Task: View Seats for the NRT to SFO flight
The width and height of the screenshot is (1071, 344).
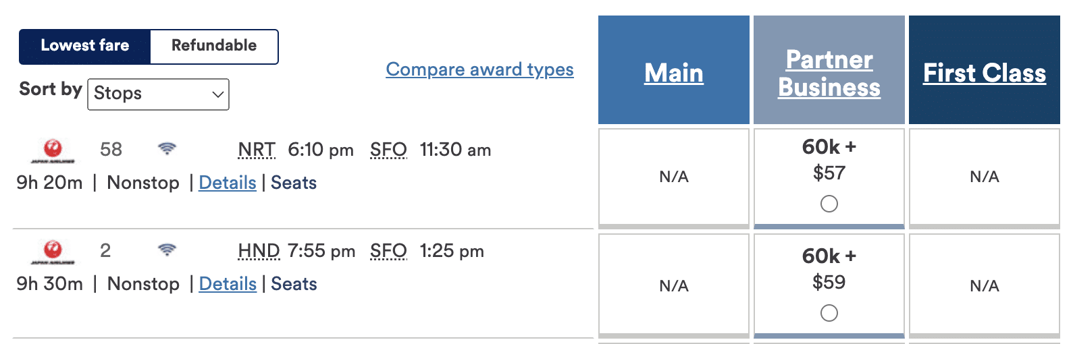Action: tap(294, 183)
